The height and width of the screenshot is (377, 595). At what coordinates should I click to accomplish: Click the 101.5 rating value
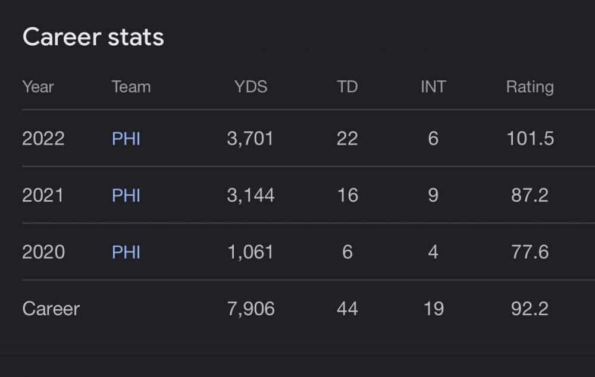click(530, 139)
